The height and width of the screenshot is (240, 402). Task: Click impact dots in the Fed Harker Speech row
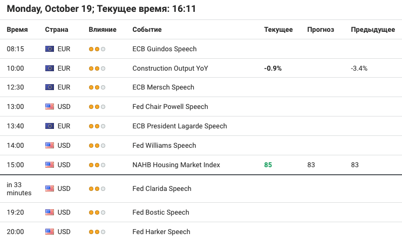pos(97,232)
